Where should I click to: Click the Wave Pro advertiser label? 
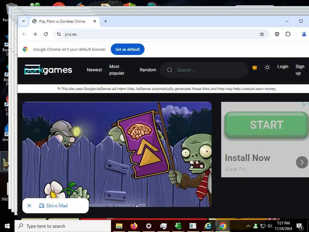click(235, 169)
